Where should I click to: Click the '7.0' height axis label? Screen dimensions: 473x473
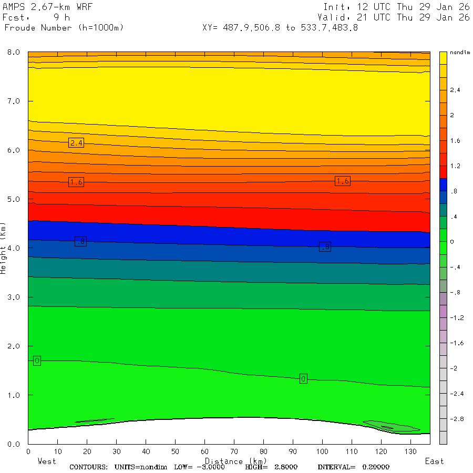click(x=14, y=101)
